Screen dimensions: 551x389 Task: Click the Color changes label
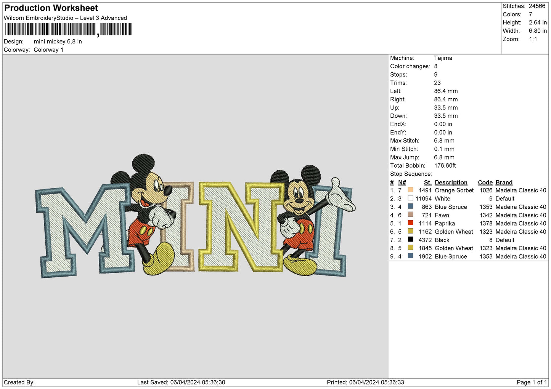pos(410,66)
